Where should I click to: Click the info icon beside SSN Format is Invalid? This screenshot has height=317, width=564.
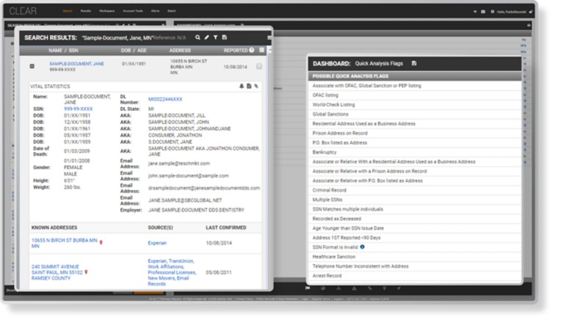point(362,247)
